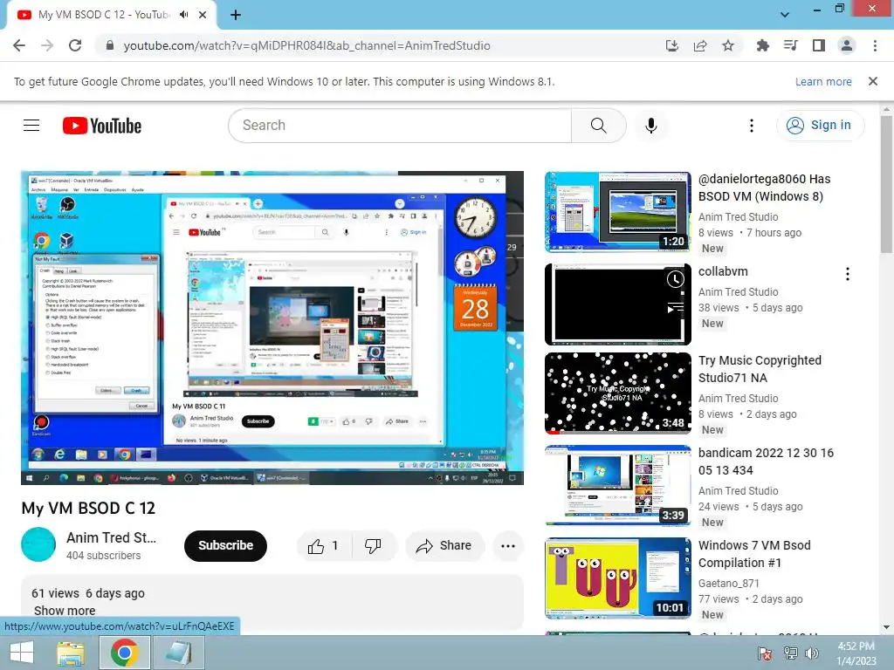This screenshot has width=894, height=670.
Task: Open Try Music Copyrighted Studio71 NA title
Action: tap(760, 369)
